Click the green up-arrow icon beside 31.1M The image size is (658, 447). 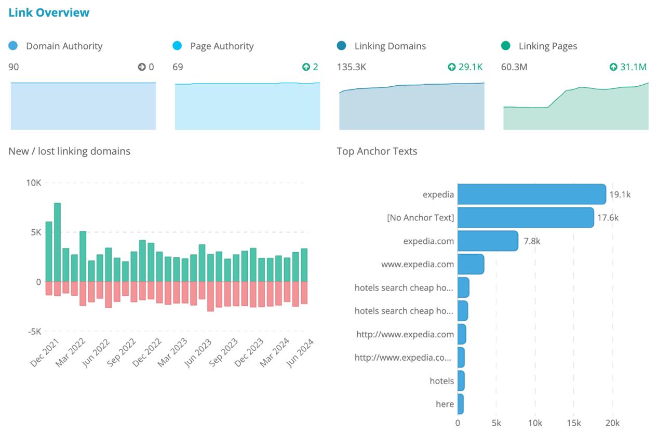(x=613, y=67)
